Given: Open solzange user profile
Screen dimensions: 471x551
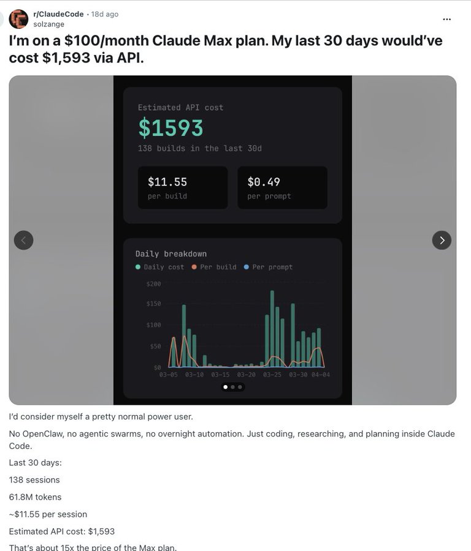Looking at the screenshot, I should coord(48,24).
